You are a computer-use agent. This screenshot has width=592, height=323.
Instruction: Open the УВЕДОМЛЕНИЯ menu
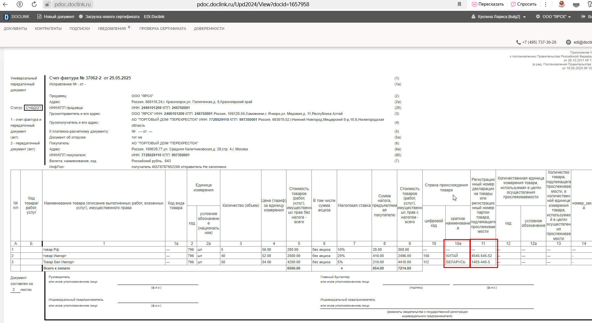pos(112,29)
